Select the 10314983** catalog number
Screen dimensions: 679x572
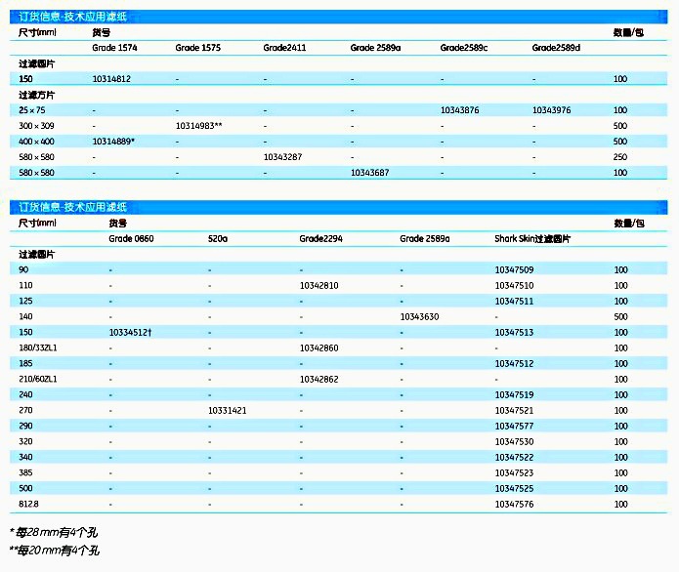pos(198,126)
